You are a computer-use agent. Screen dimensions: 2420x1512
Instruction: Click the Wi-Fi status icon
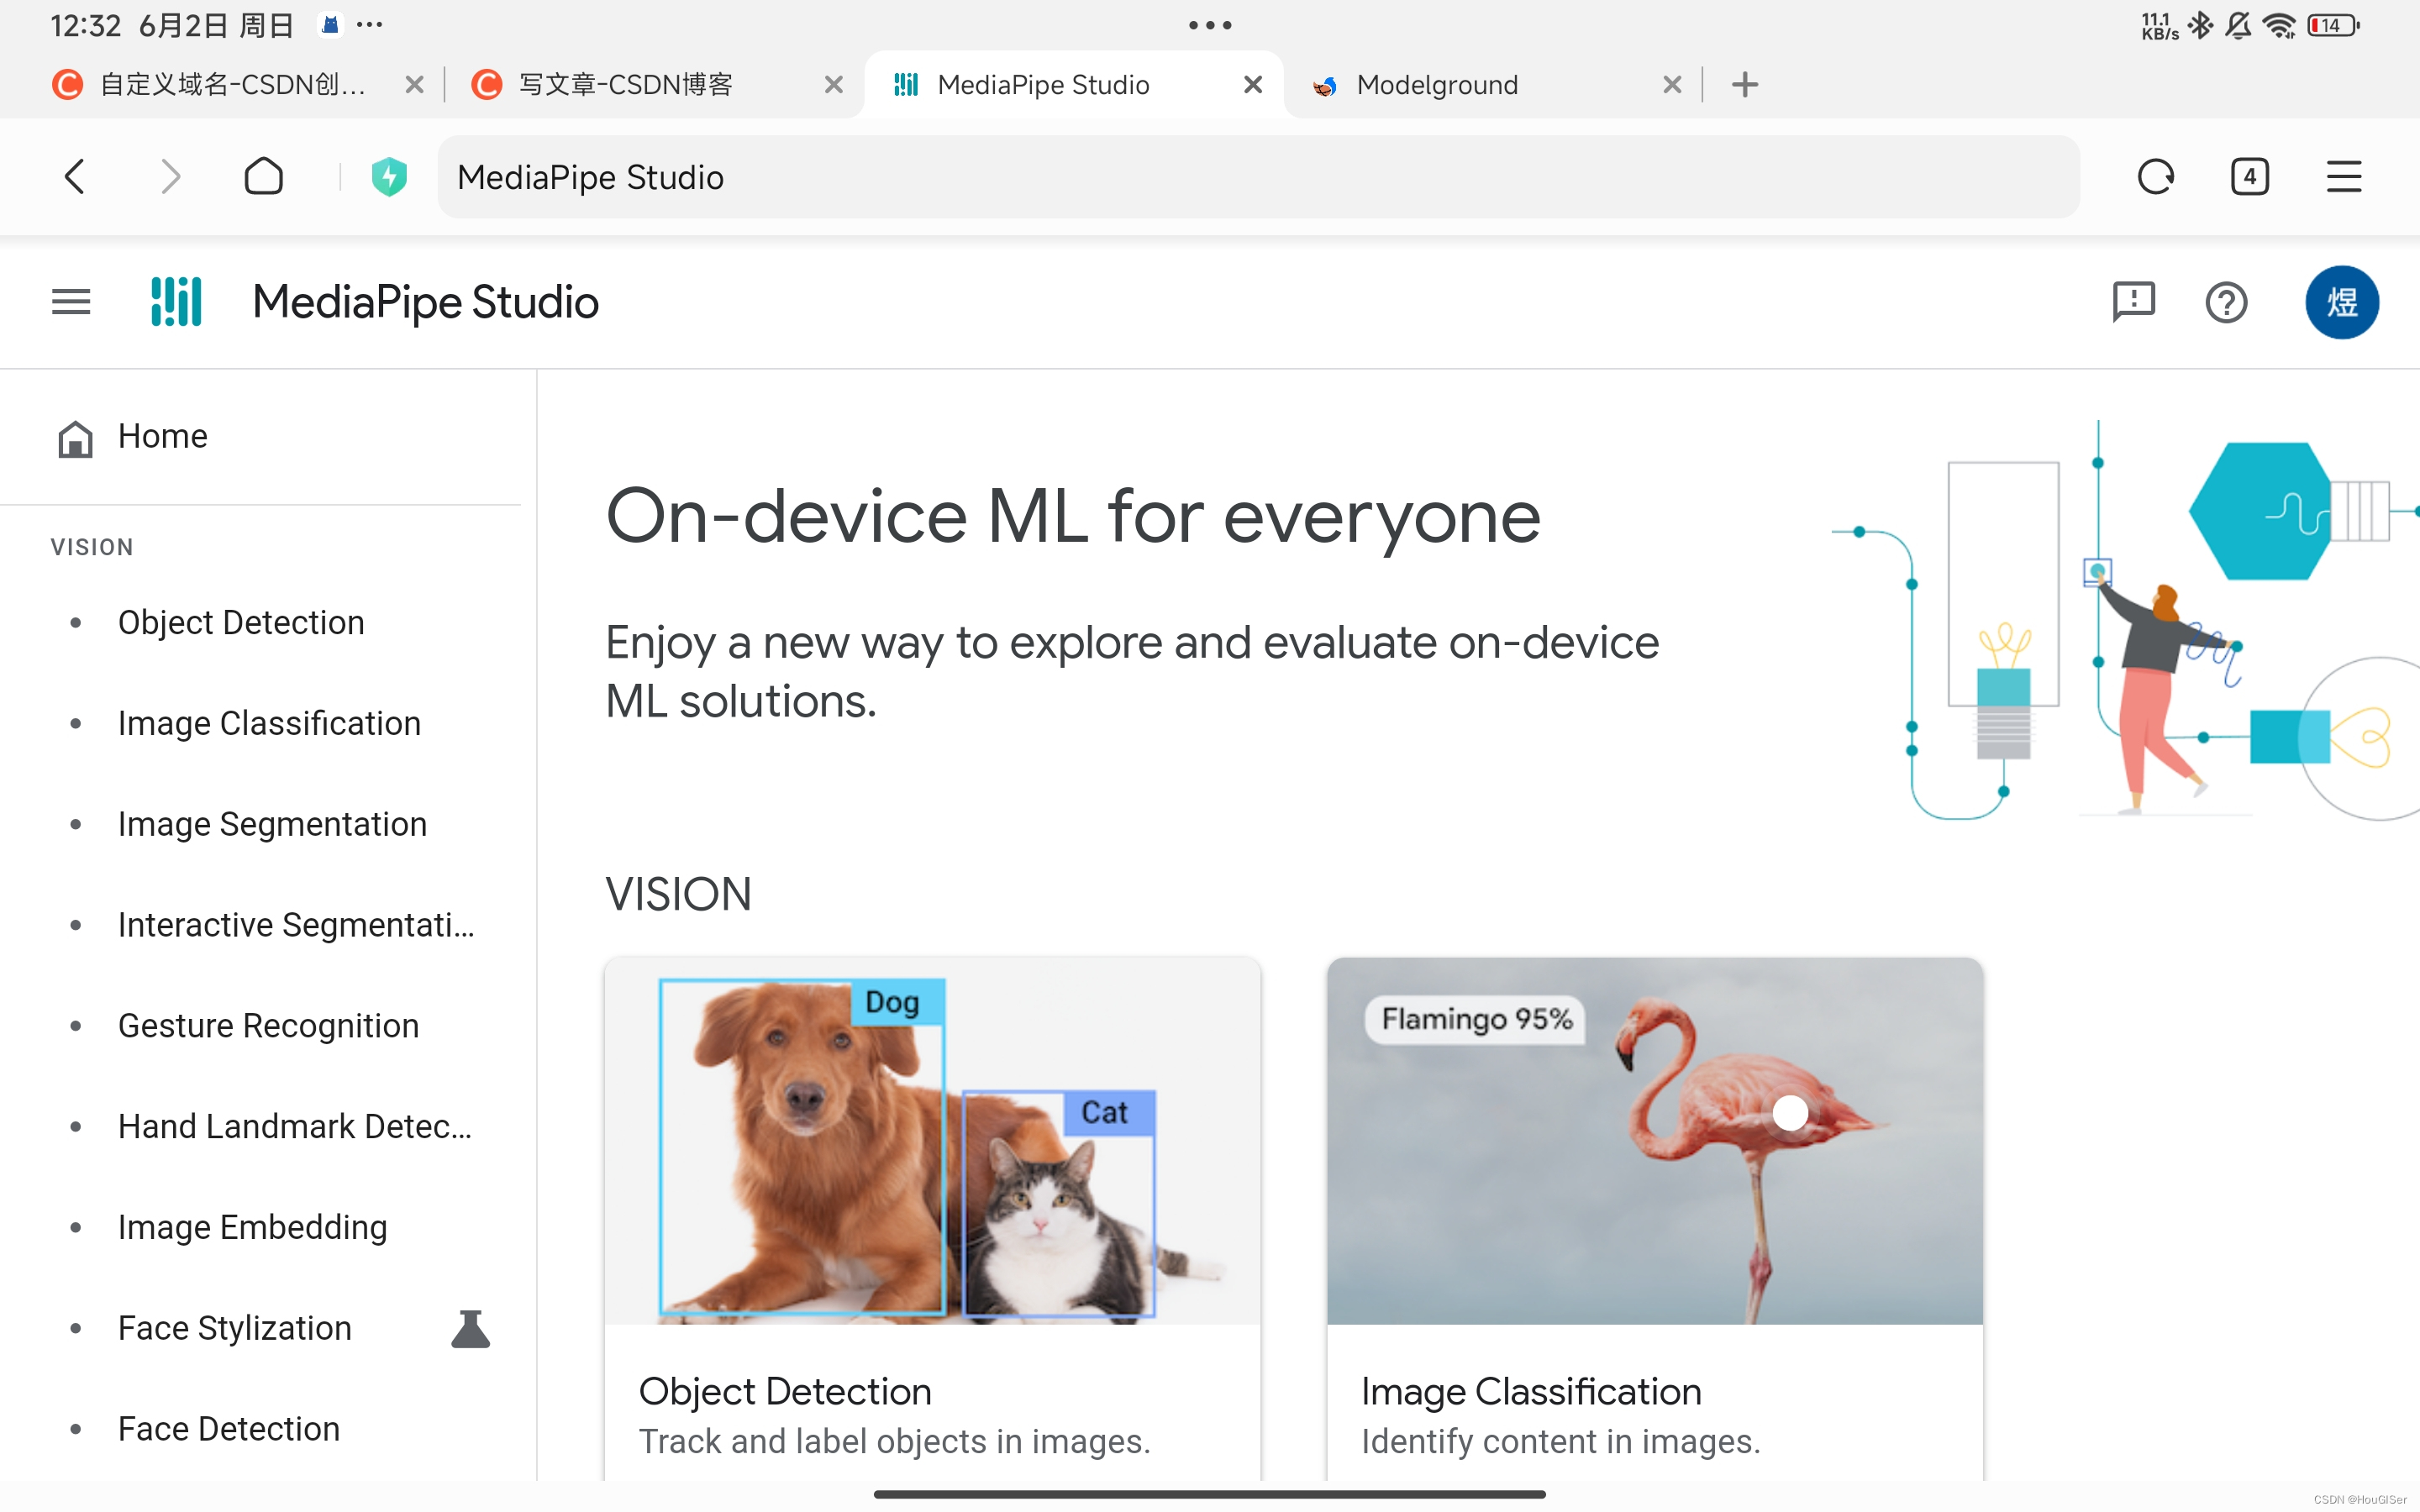[2280, 25]
